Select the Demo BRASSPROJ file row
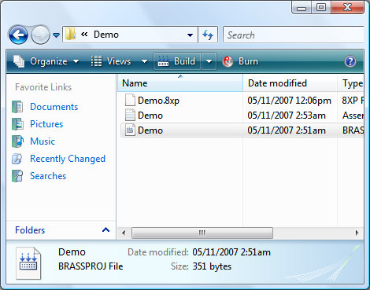 [242, 130]
